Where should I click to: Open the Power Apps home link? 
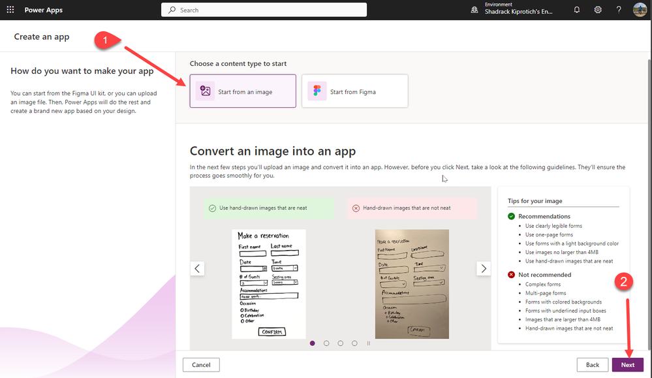43,10
